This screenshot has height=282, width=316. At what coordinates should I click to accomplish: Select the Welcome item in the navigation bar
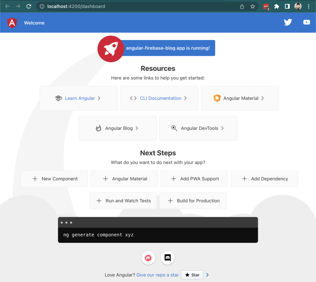point(34,23)
